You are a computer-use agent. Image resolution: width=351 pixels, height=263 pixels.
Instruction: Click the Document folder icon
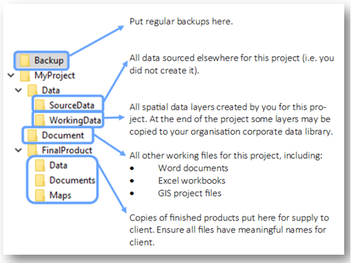coord(32,136)
